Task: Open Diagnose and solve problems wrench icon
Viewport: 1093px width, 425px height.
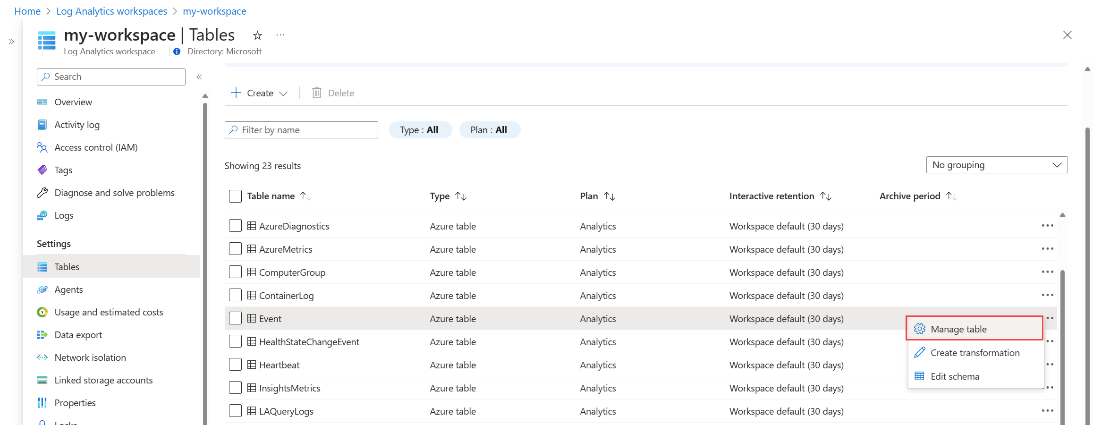Action: click(42, 193)
